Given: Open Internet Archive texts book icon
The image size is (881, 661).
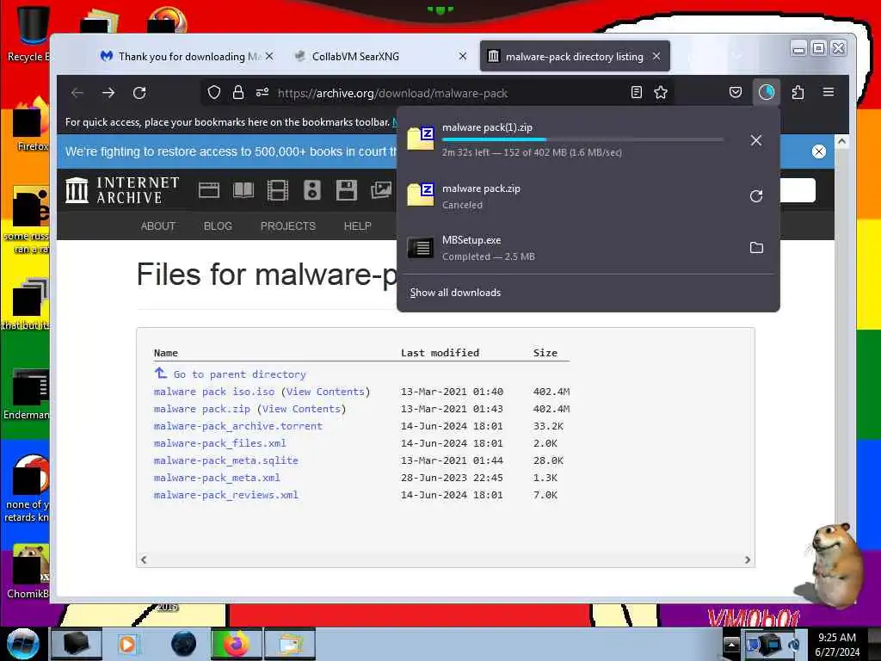Looking at the screenshot, I should 243,190.
